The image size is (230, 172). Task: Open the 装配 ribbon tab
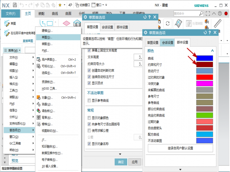click(41, 14)
